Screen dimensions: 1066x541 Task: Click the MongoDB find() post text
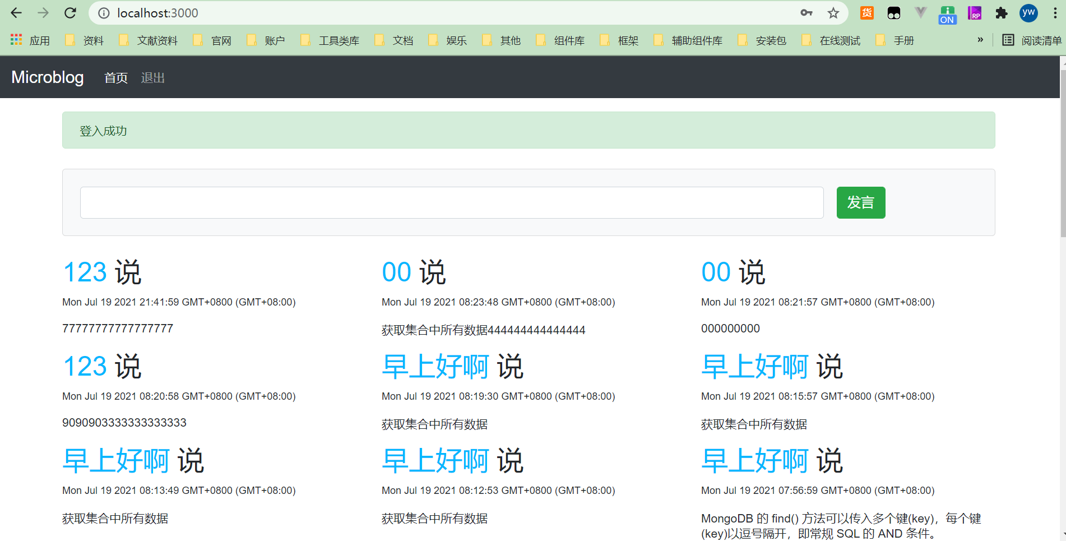[841, 526]
